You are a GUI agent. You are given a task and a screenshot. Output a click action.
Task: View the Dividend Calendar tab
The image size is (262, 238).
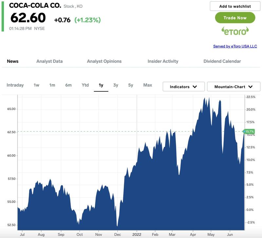click(x=222, y=61)
